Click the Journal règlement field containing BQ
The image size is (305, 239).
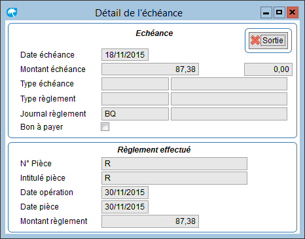(x=135, y=114)
